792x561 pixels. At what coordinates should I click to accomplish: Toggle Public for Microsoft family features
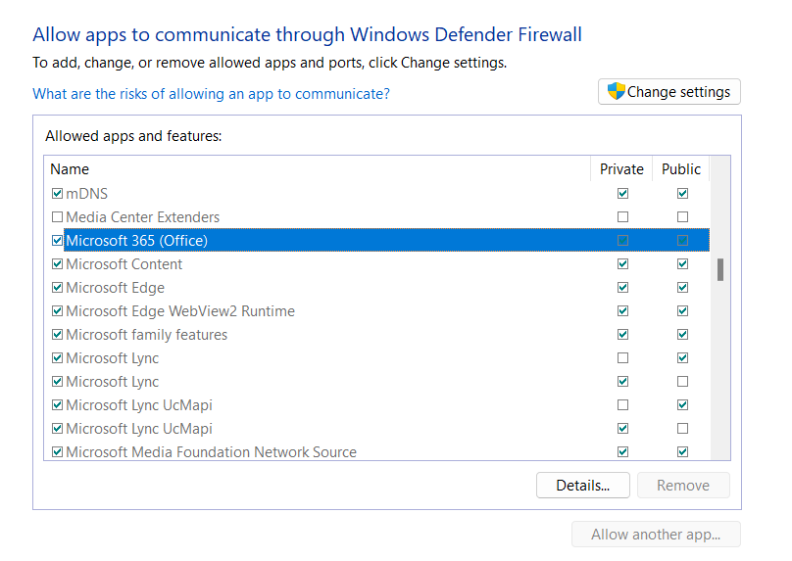[x=682, y=334]
